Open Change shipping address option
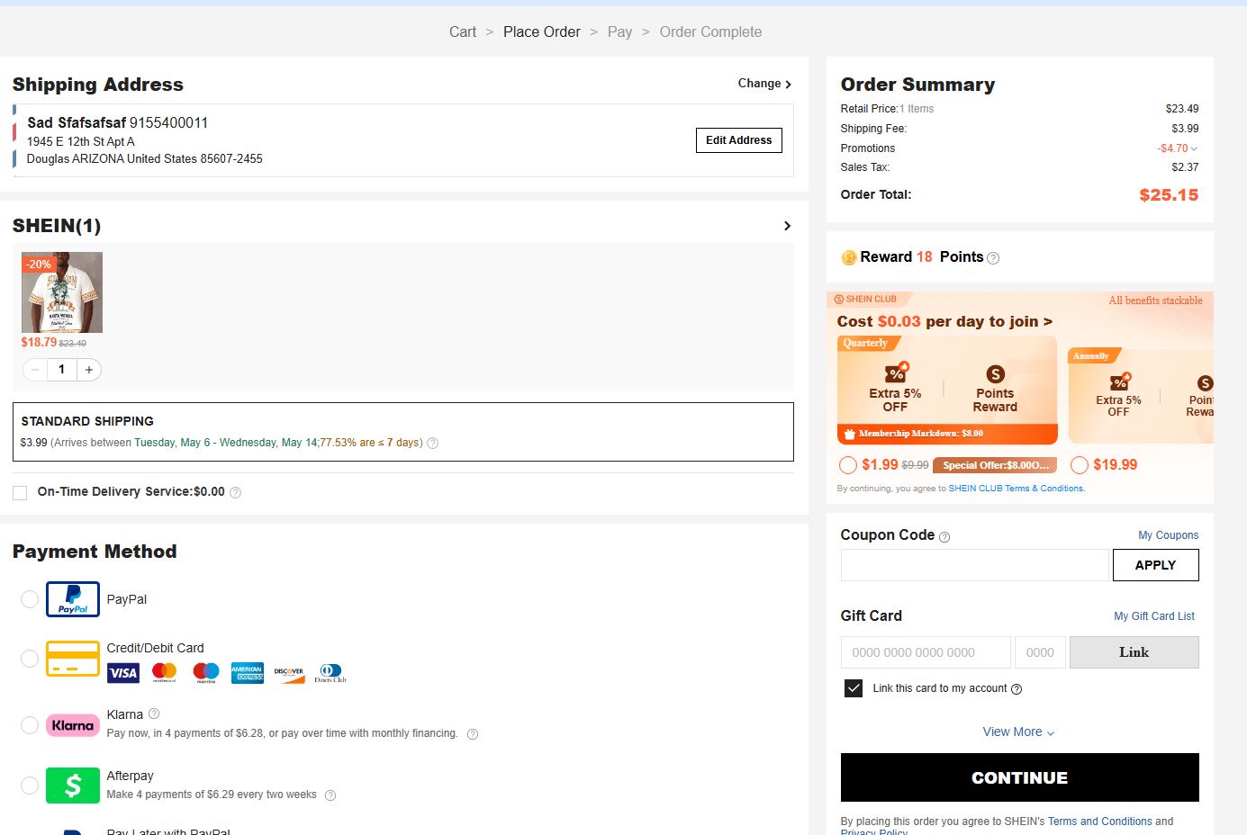Viewport: 1247px width, 835px height. [x=764, y=84]
